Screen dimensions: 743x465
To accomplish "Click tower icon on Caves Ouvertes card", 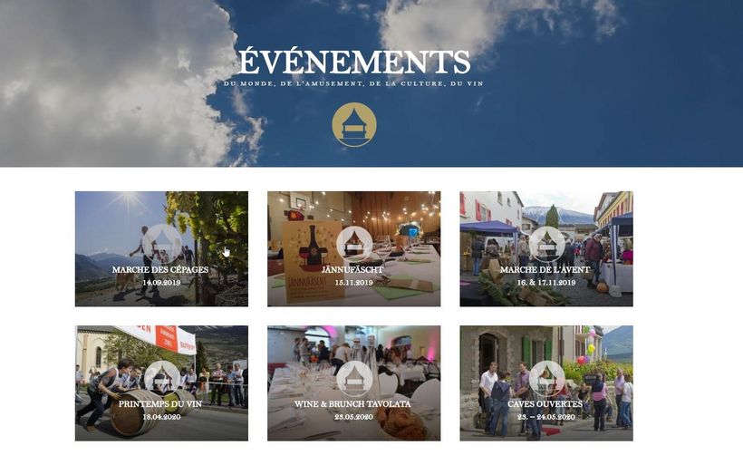I will click(546, 378).
